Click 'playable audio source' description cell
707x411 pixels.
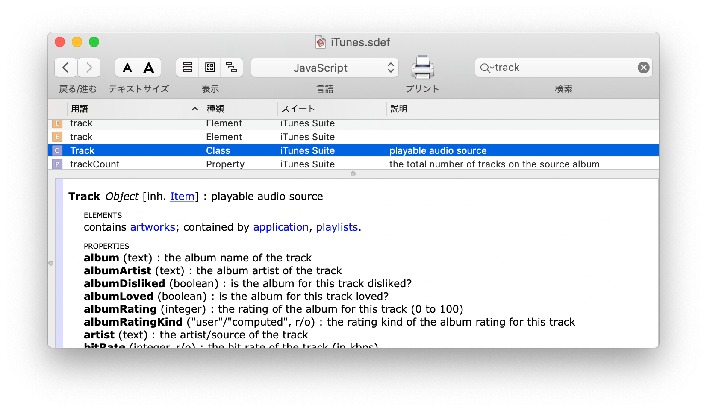[x=438, y=150]
